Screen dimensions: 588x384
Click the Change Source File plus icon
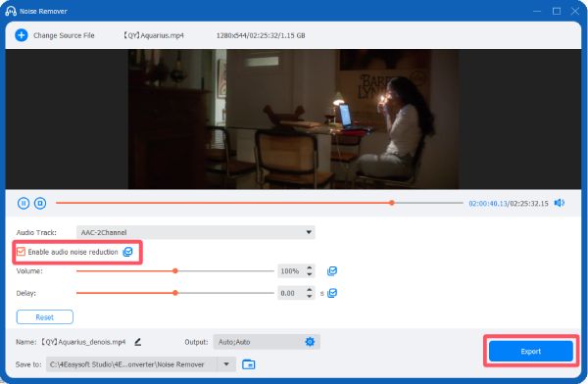point(22,35)
